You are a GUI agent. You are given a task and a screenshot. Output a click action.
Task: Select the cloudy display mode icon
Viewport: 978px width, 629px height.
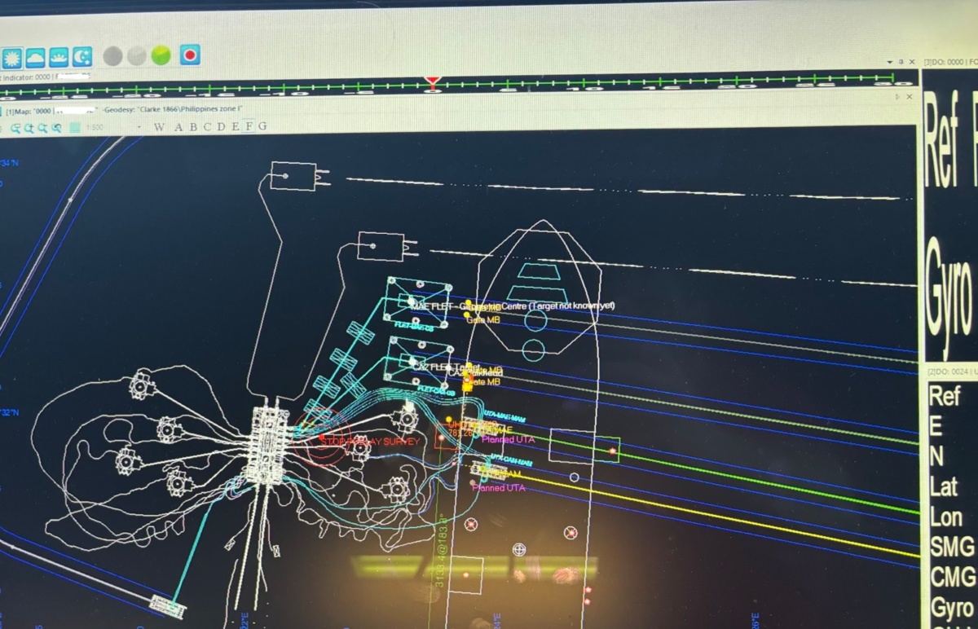click(x=36, y=57)
